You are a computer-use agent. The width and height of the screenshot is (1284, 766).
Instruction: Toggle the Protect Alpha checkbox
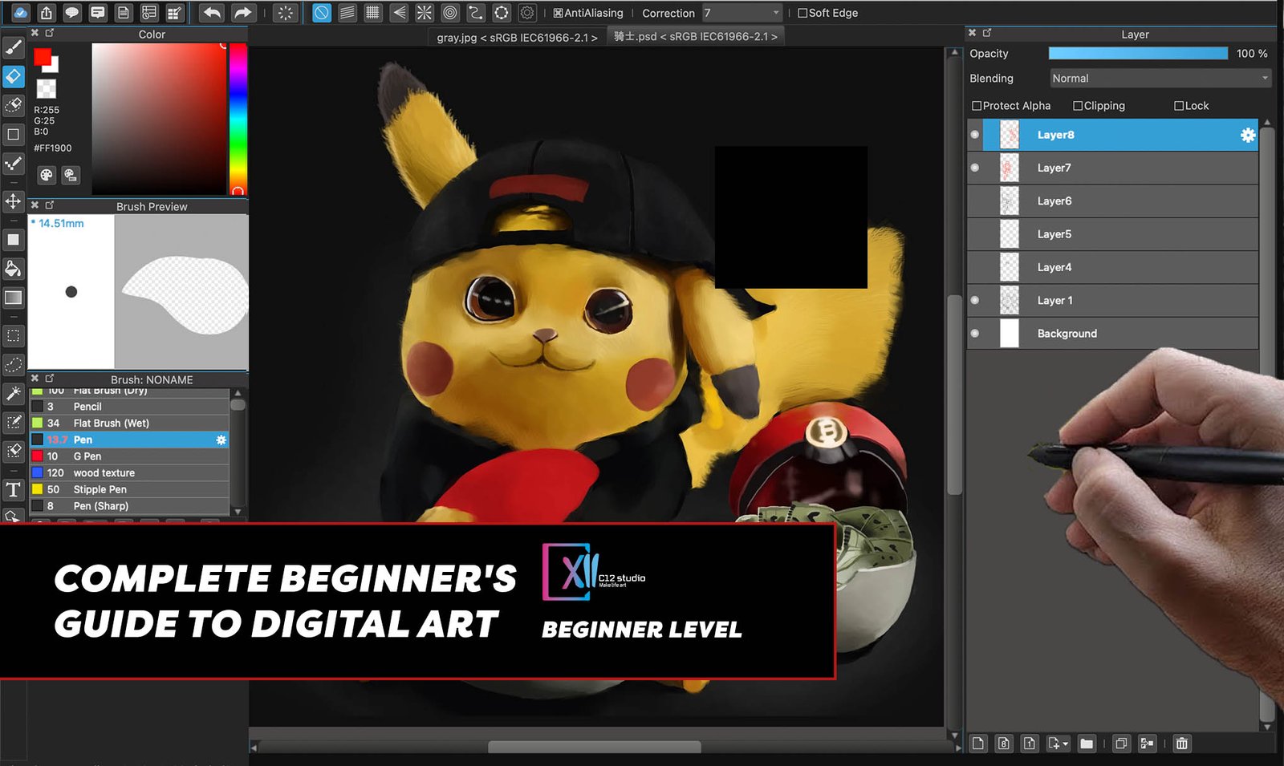pos(977,106)
